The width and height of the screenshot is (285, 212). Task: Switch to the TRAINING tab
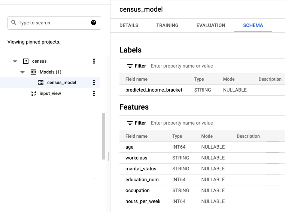167,25
